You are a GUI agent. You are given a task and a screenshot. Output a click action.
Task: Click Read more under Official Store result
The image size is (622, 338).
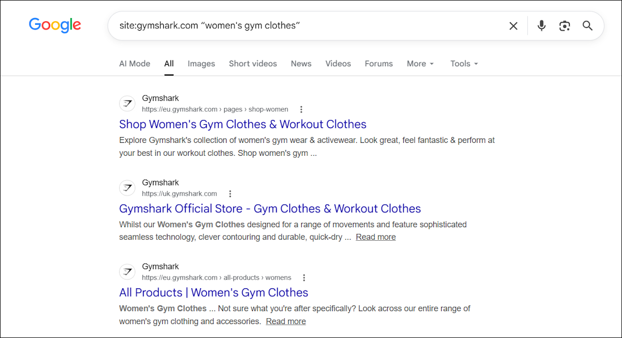pos(376,237)
